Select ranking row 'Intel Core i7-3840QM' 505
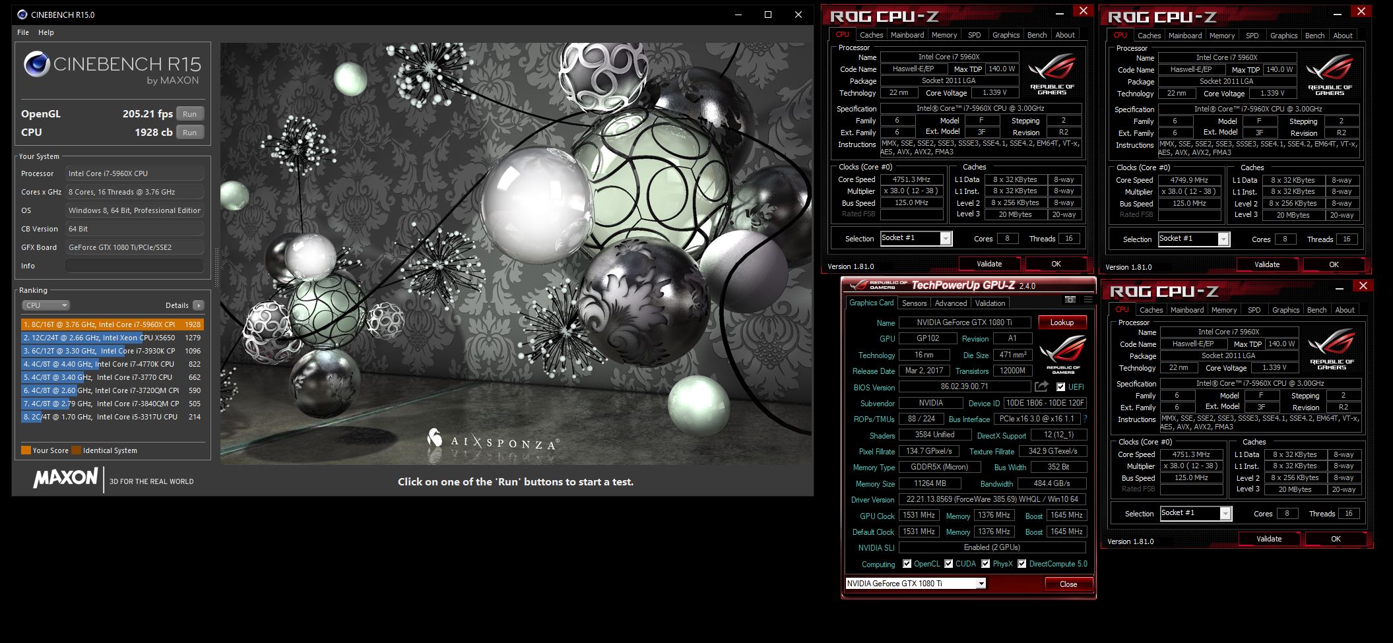This screenshot has width=1393, height=643. pyautogui.click(x=112, y=404)
